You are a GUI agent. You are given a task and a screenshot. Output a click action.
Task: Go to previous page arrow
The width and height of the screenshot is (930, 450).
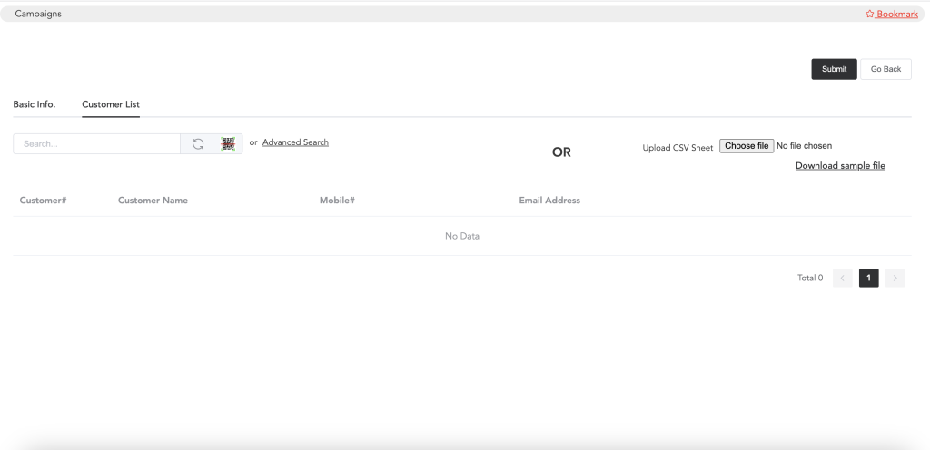click(842, 278)
